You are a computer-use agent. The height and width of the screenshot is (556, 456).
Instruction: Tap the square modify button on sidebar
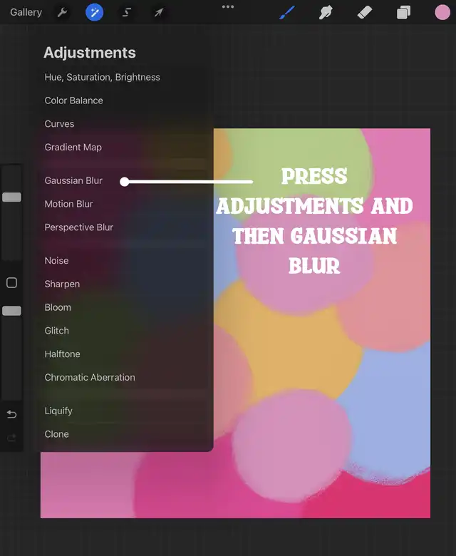click(11, 283)
